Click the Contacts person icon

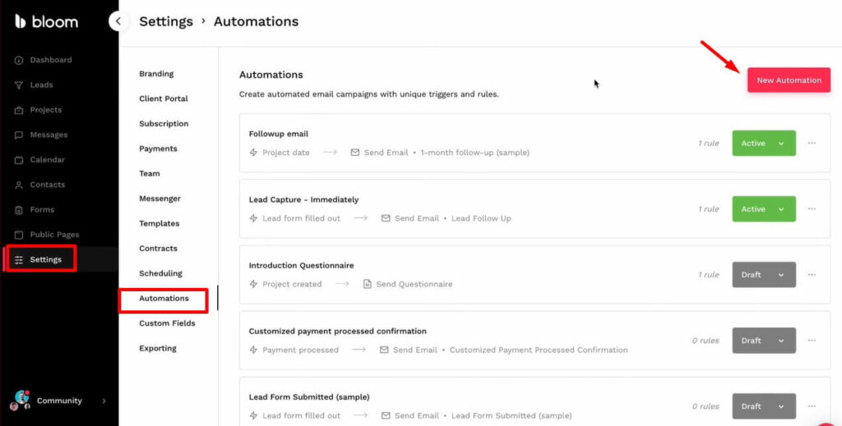click(19, 185)
